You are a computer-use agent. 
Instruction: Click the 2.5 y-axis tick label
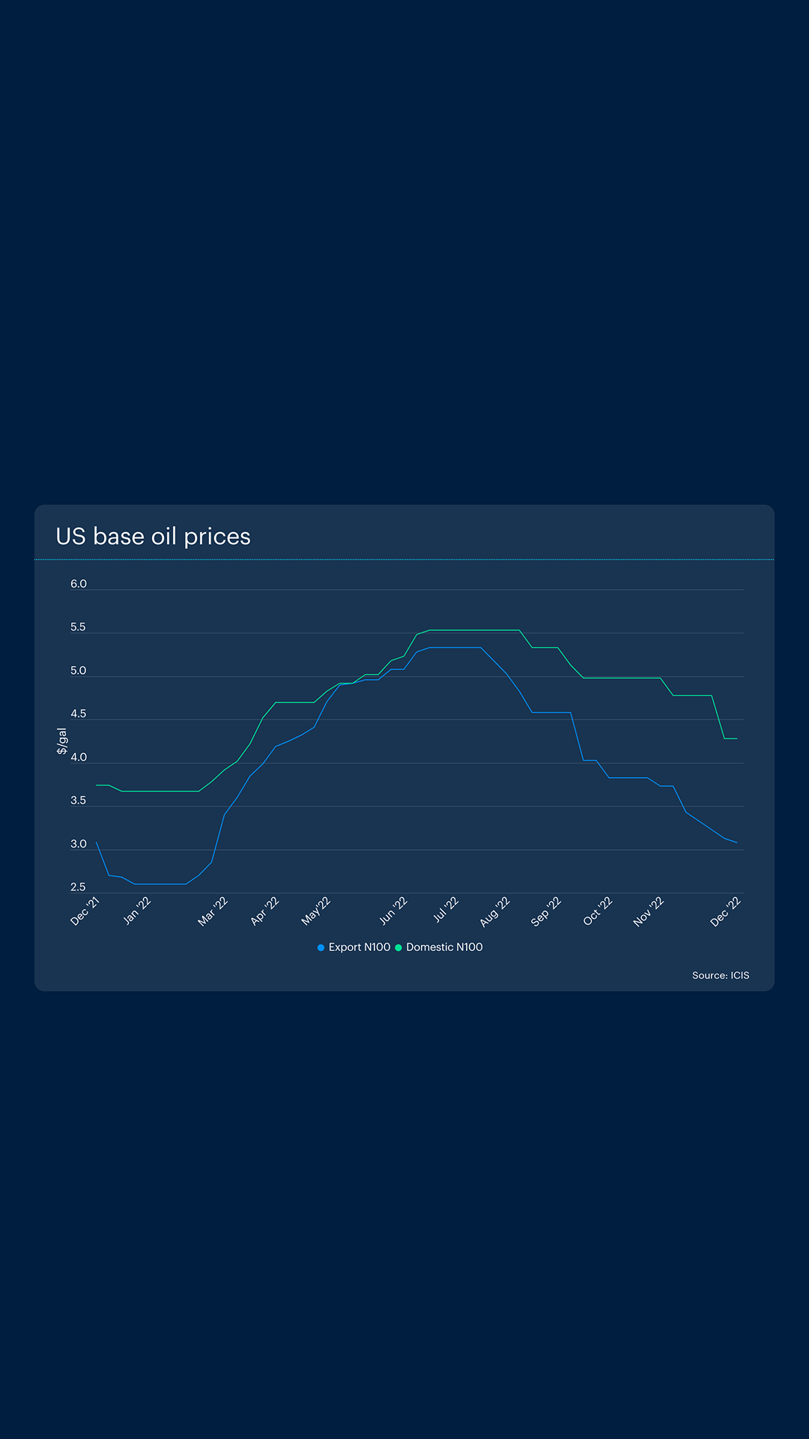pos(78,887)
